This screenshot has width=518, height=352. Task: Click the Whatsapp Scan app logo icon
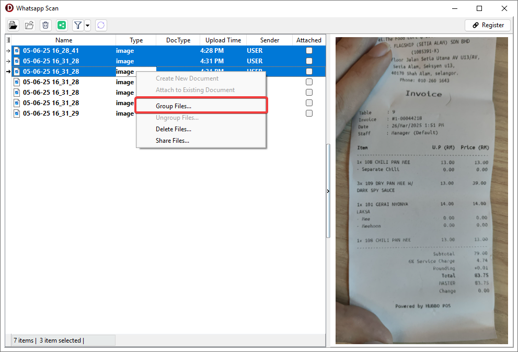9,8
